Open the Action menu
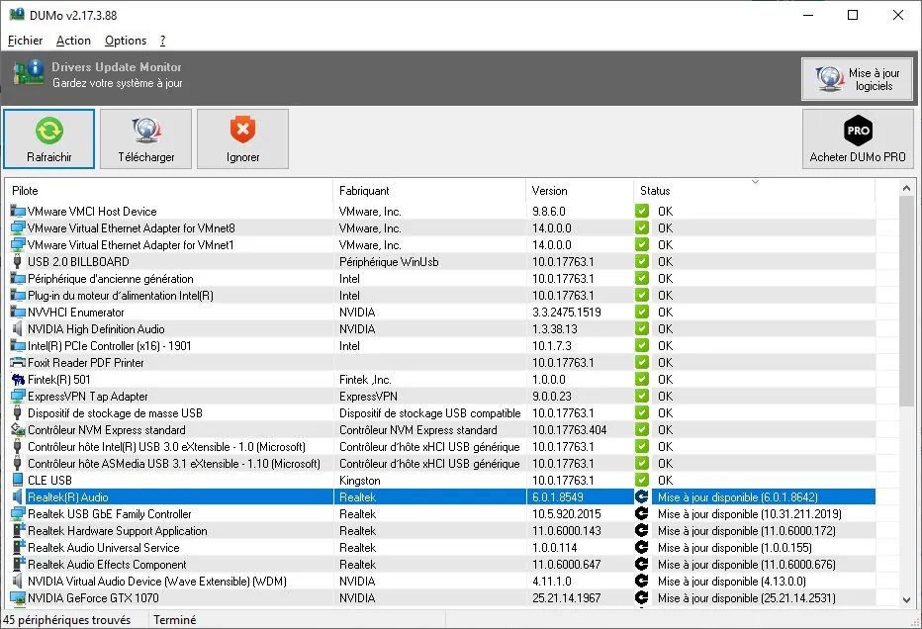The image size is (922, 629). (x=73, y=41)
